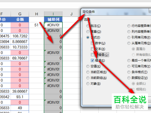
Task: Click the cell showing 8.866667
Action: pos(20,42)
